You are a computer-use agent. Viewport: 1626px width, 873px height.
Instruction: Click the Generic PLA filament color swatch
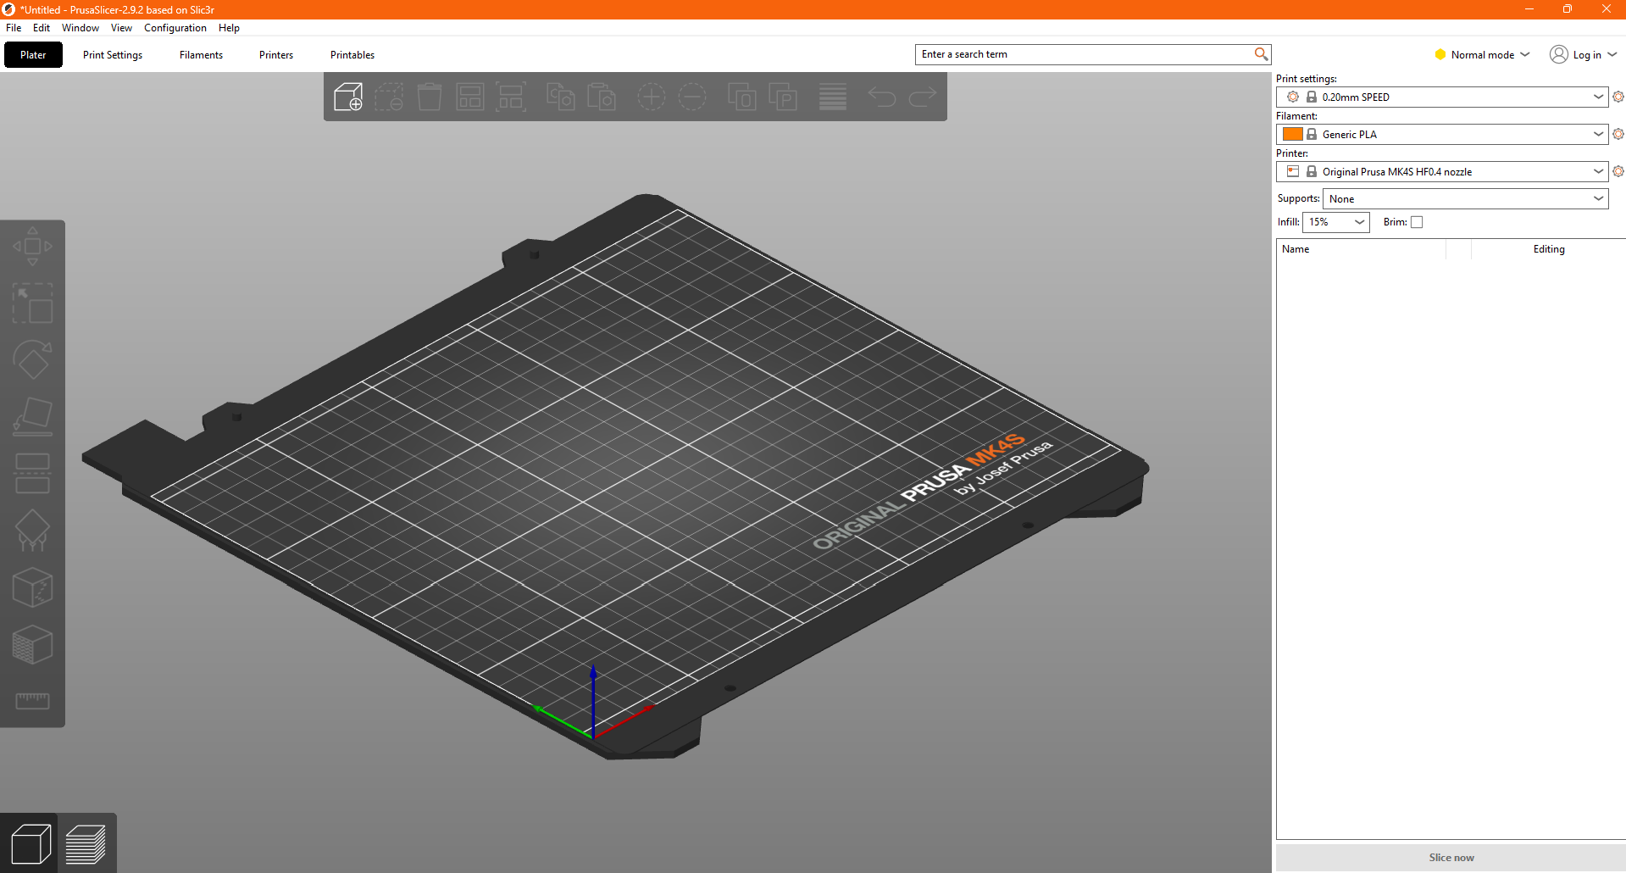click(1293, 134)
